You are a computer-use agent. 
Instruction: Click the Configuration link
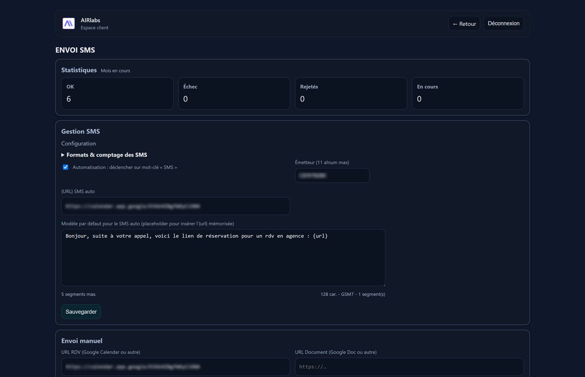pos(78,143)
